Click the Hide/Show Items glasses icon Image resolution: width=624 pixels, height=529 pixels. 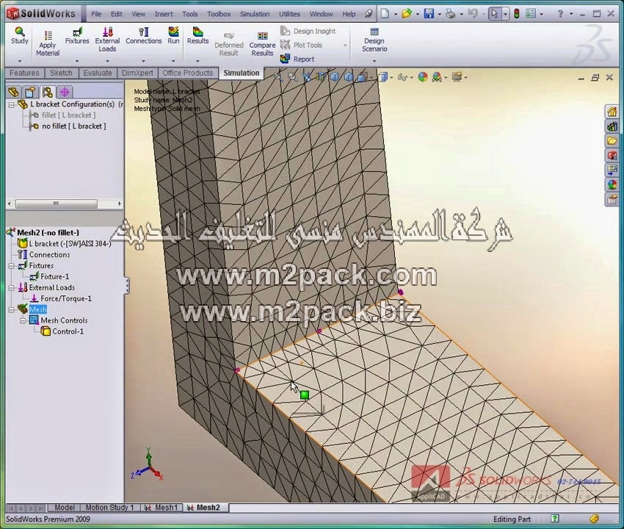click(x=403, y=77)
